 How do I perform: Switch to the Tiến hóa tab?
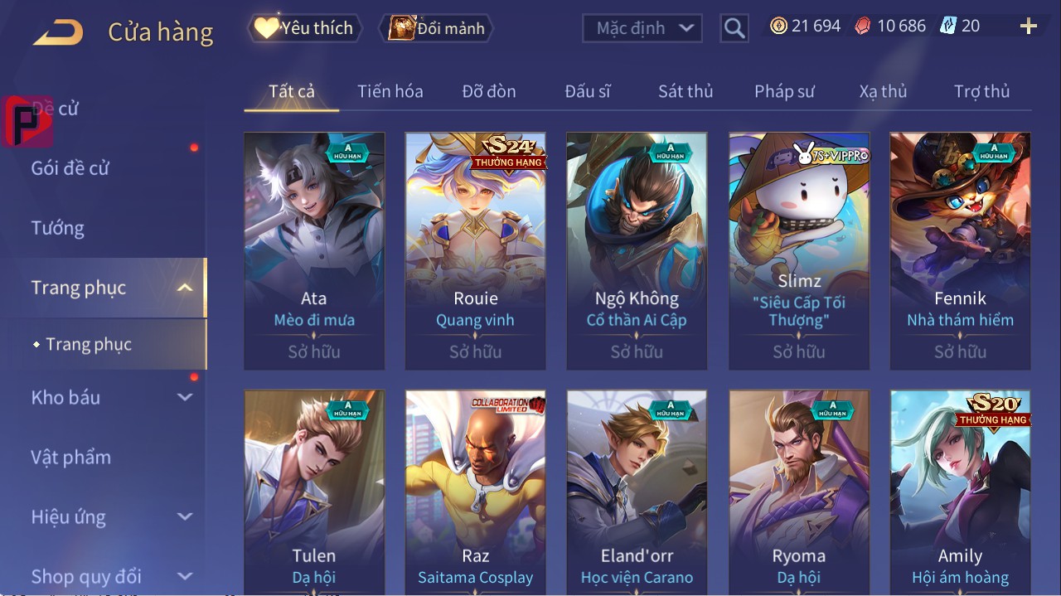coord(390,91)
